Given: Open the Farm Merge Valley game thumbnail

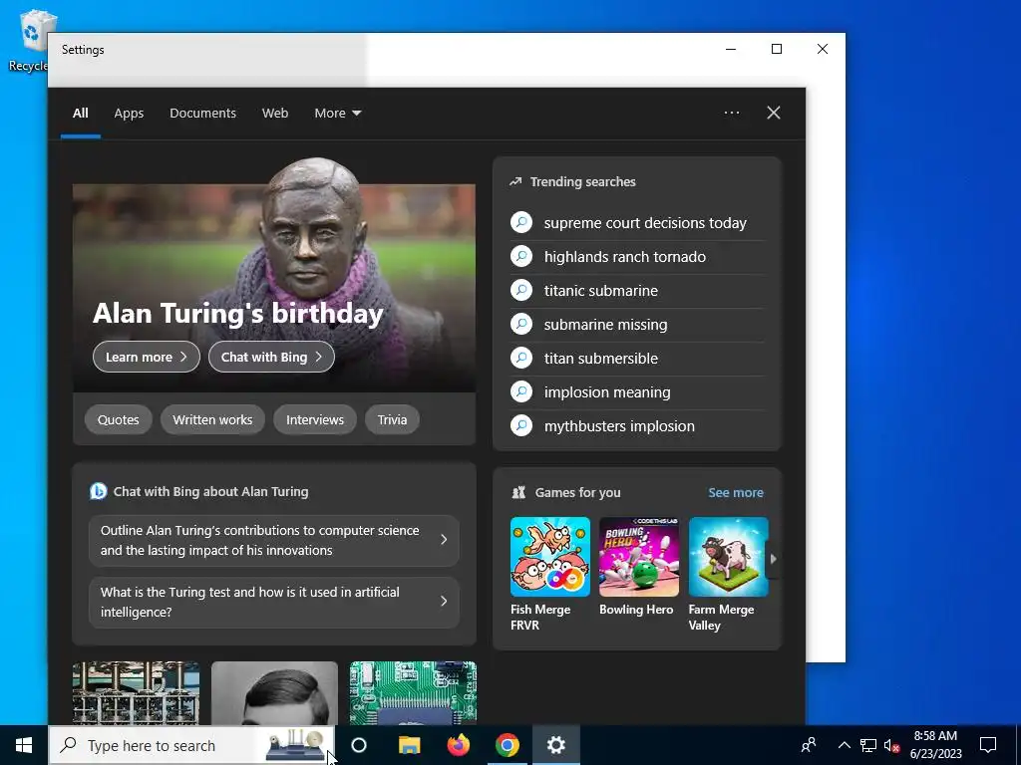Looking at the screenshot, I should 729,557.
